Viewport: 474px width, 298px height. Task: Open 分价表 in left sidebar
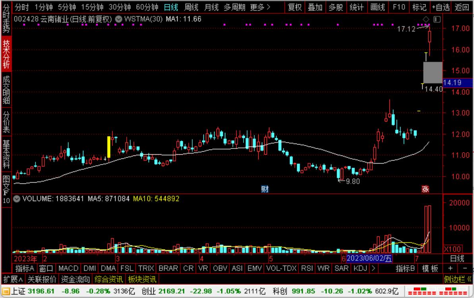(6, 122)
